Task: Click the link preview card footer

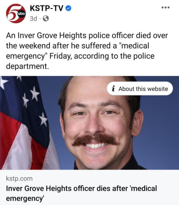Action: [89, 187]
